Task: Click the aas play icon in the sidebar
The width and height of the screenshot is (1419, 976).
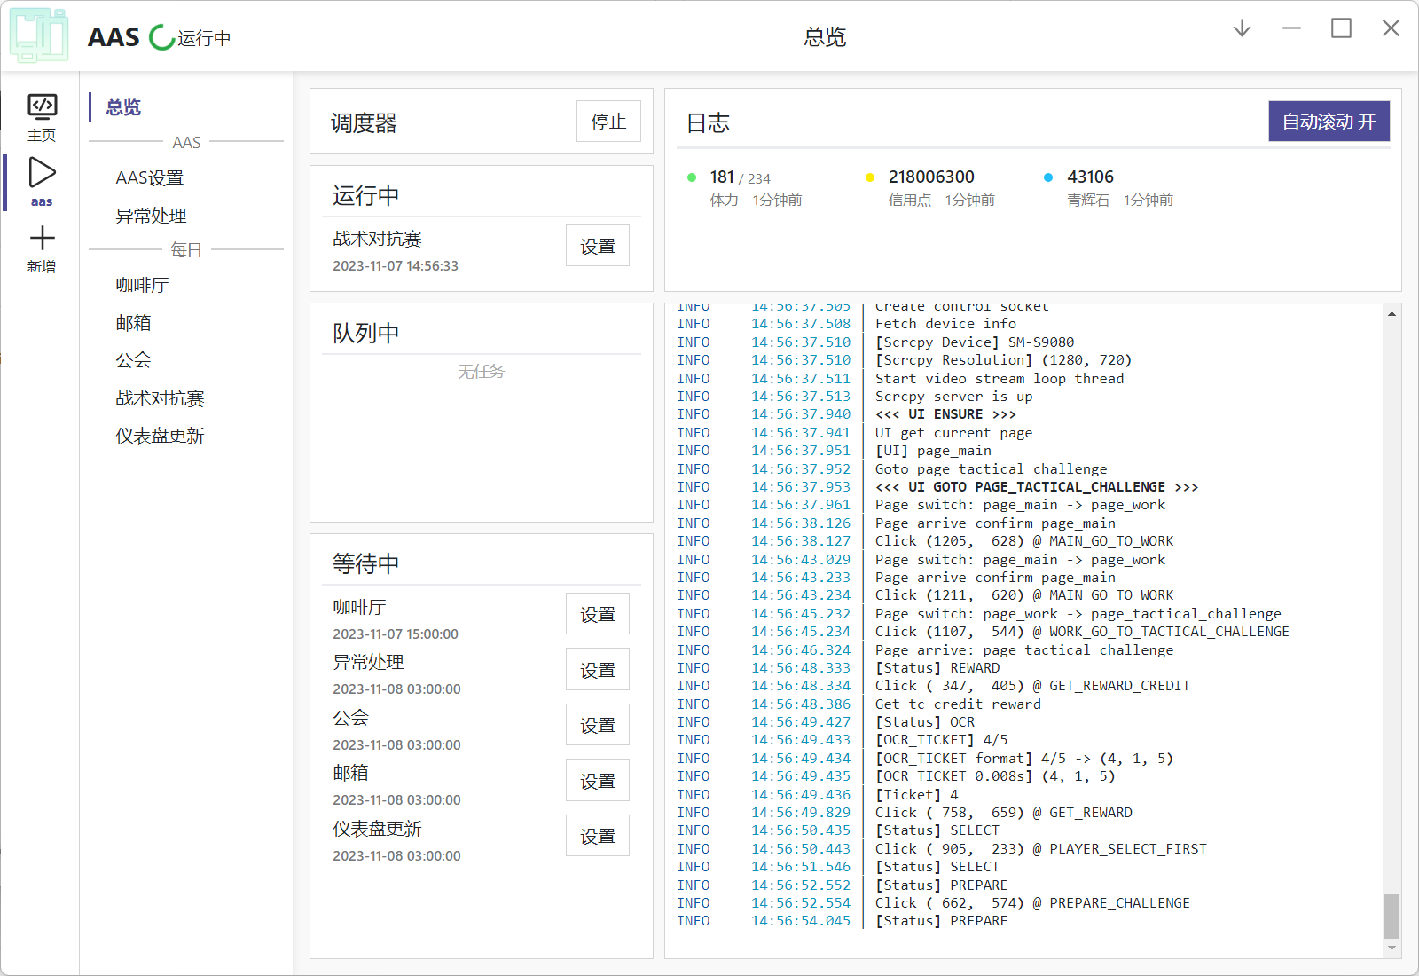Action: [x=42, y=173]
